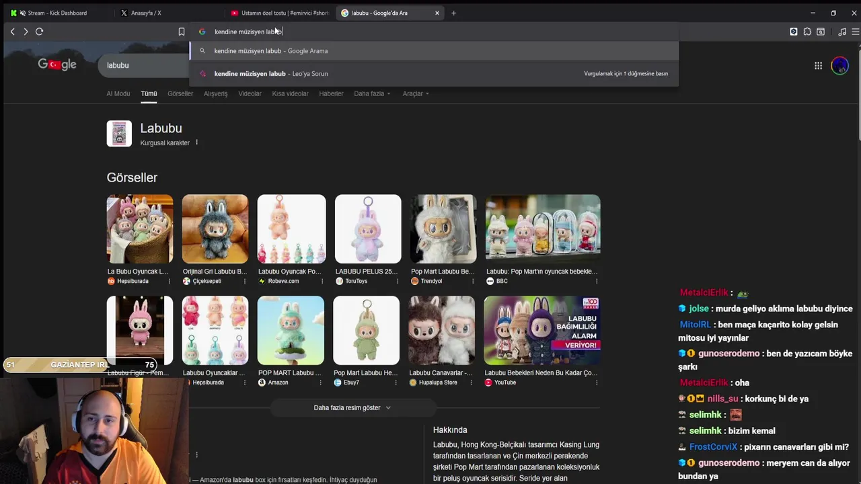This screenshot has width=861, height=484.
Task: Open the tab search window icon
Action: coord(821,32)
